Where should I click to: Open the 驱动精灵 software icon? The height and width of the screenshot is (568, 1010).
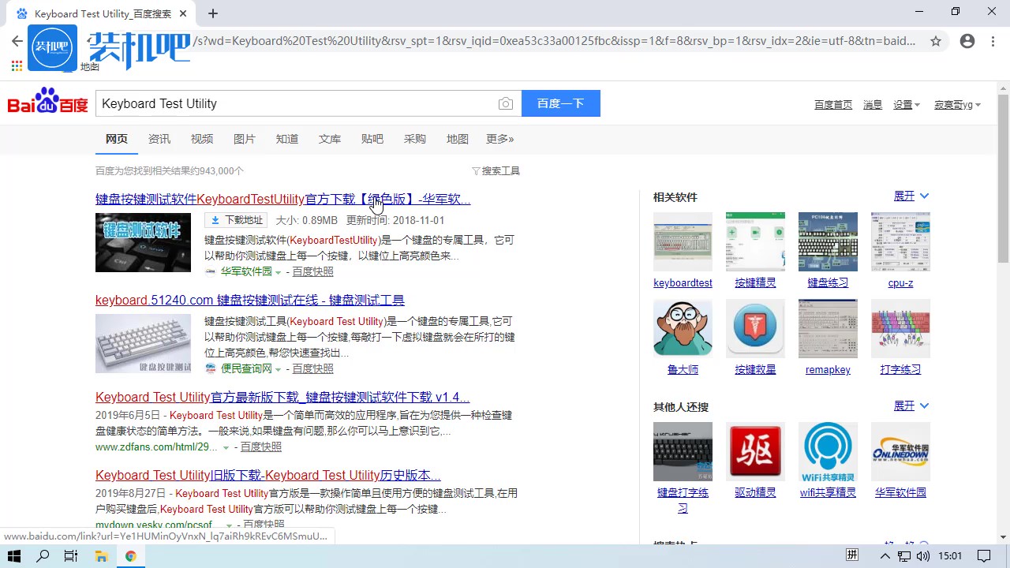755,451
